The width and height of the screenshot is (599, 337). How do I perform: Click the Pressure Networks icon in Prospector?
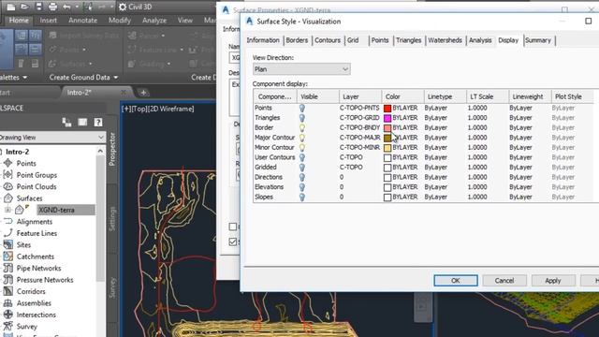pyautogui.click(x=8, y=280)
